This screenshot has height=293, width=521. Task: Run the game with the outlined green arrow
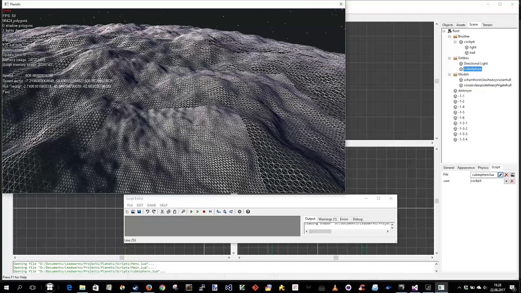pos(197,212)
